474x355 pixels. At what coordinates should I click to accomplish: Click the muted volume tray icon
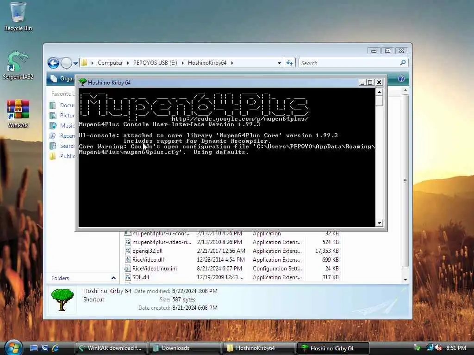point(438,348)
